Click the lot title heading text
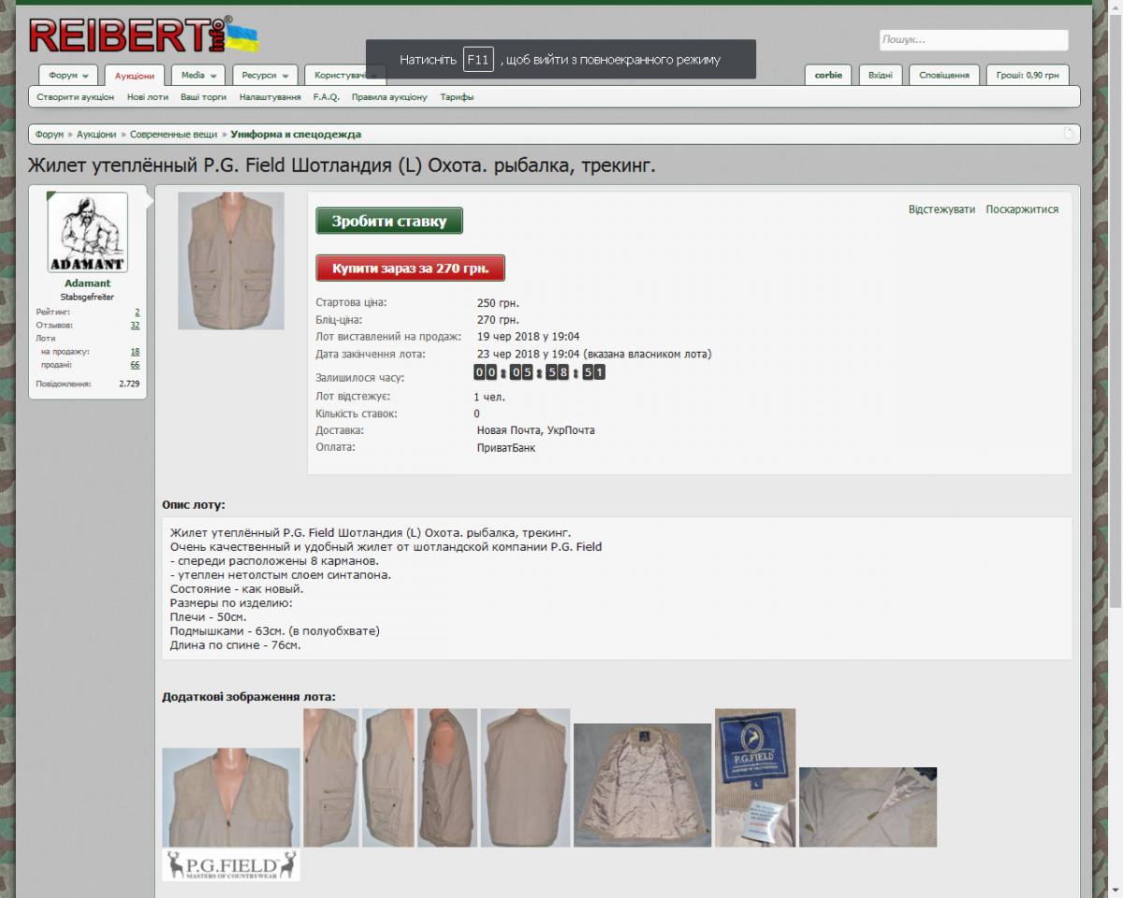This screenshot has width=1123, height=898. [x=342, y=167]
